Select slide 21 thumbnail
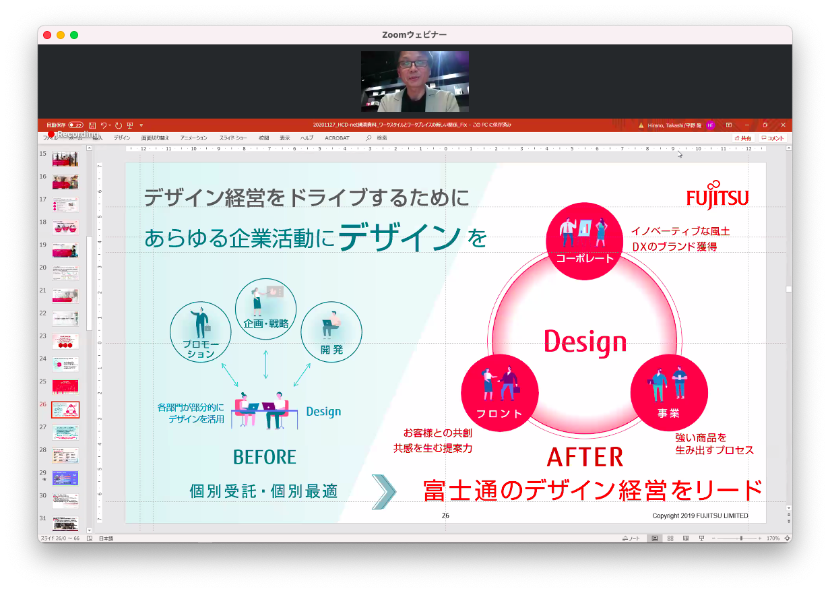Viewport: 830px width, 593px height. coord(65,296)
